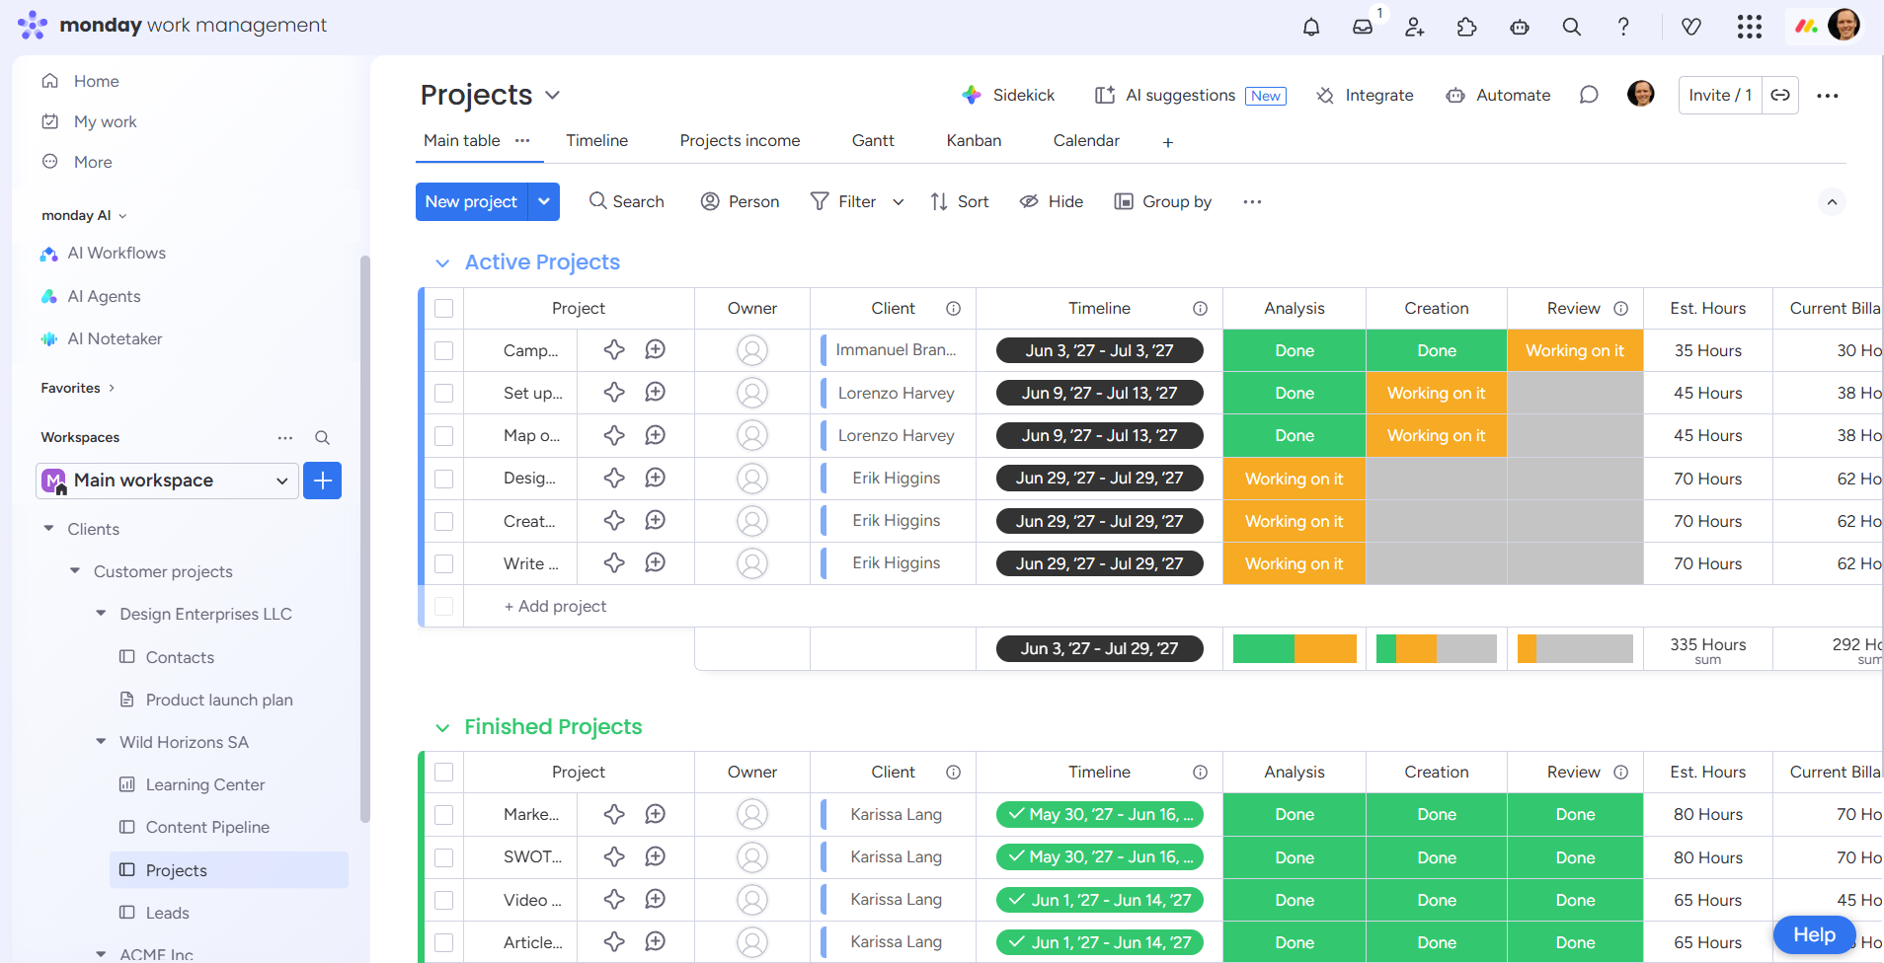Click the search magnifier in top bar
1884x963 pixels.
click(x=1572, y=27)
